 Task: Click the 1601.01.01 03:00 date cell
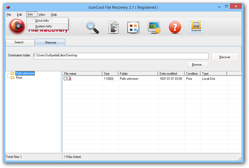click(x=171, y=79)
